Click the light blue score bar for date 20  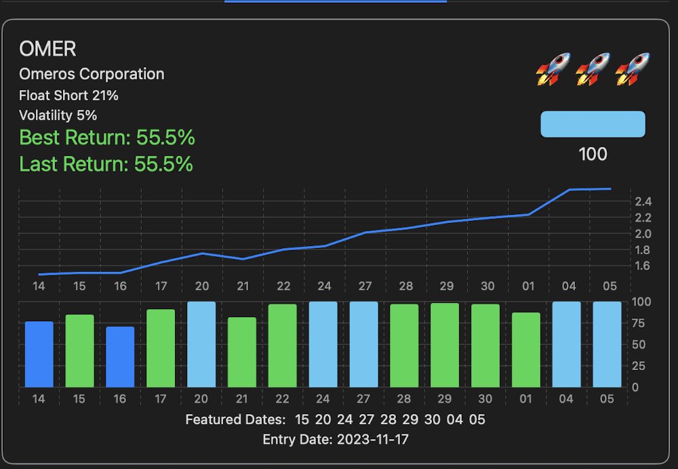pos(201,344)
